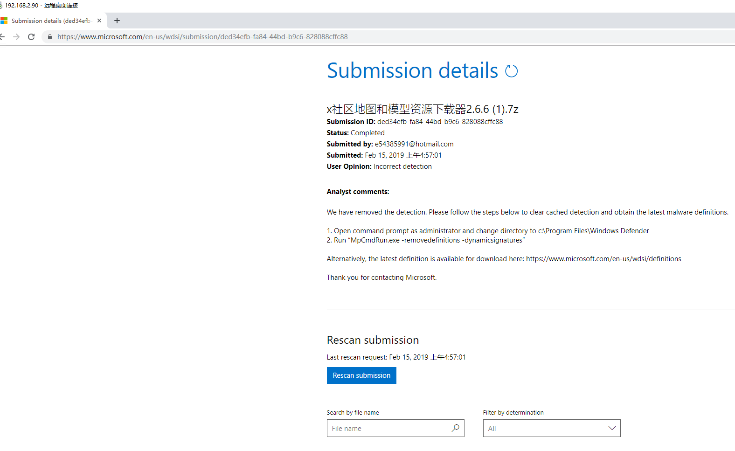Expand the determination filter using its chevron arrow

coord(612,428)
